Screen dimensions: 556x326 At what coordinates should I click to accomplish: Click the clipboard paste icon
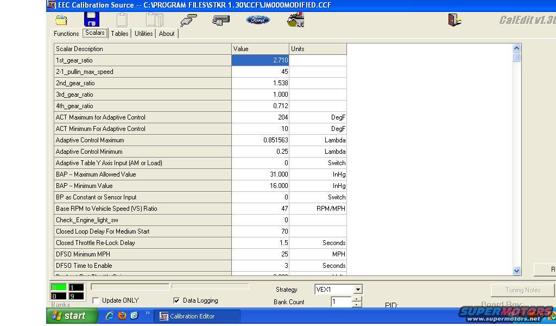[x=122, y=20]
